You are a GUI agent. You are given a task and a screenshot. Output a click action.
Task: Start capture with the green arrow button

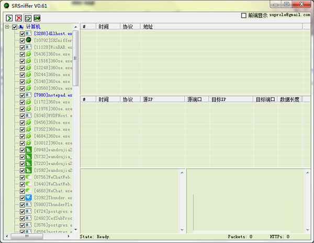[x=9, y=18]
